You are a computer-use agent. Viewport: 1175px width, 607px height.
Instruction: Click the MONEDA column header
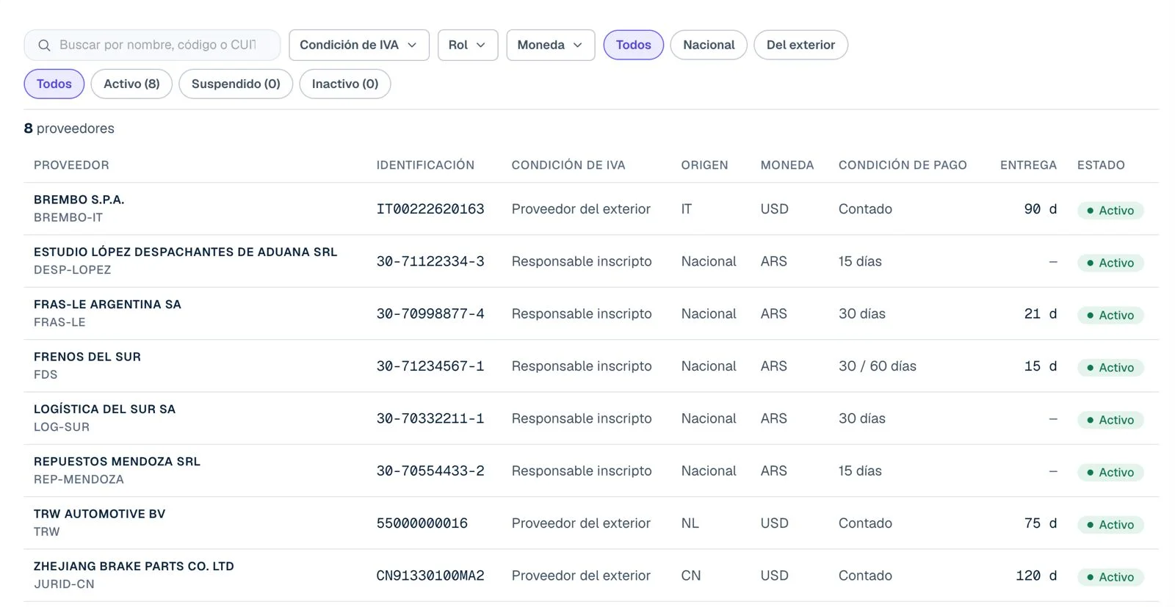click(787, 166)
